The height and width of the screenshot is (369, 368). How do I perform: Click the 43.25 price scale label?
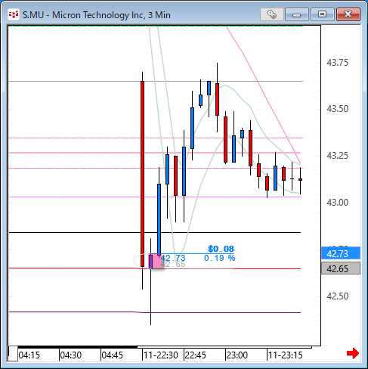pos(337,156)
